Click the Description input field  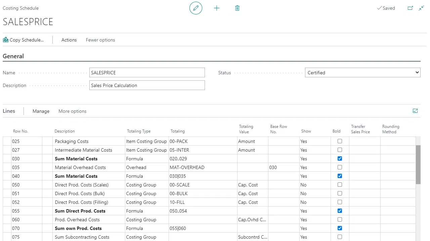(147, 85)
